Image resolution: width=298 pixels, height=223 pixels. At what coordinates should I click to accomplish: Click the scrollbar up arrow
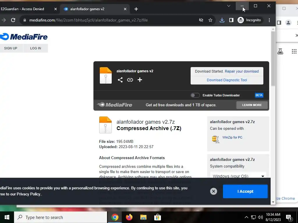pos(273,29)
